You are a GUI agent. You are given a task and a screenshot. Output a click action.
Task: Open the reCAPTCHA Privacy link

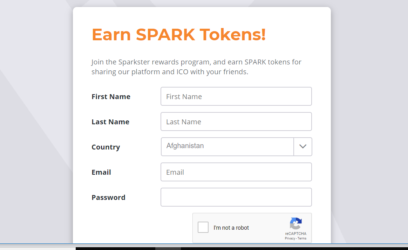point(290,238)
